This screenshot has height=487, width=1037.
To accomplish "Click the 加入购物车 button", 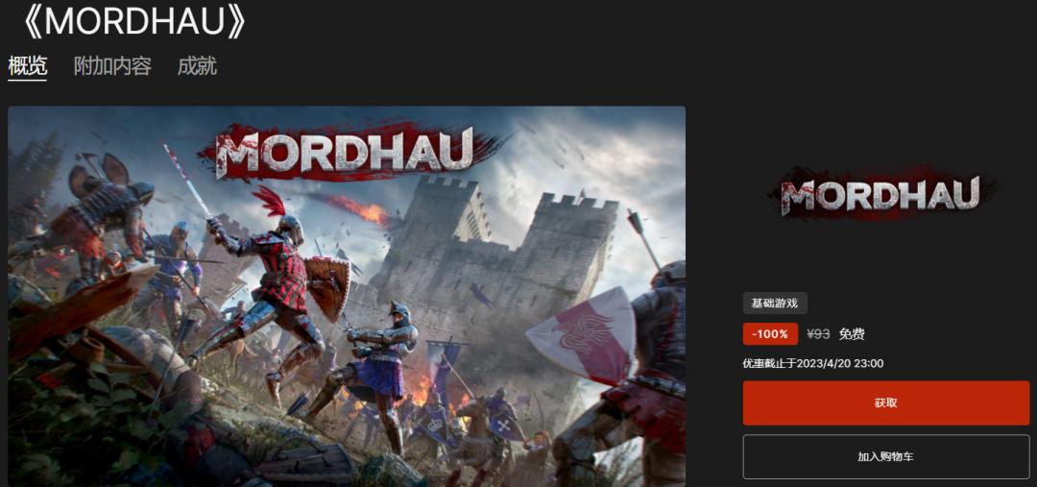I will coord(885,456).
